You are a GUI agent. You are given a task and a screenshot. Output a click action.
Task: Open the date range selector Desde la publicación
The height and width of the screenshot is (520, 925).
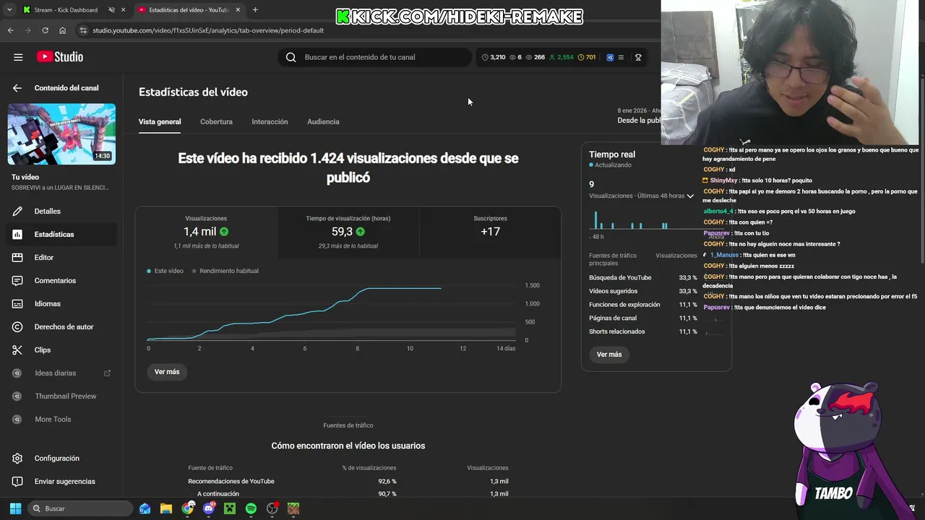[639, 121]
